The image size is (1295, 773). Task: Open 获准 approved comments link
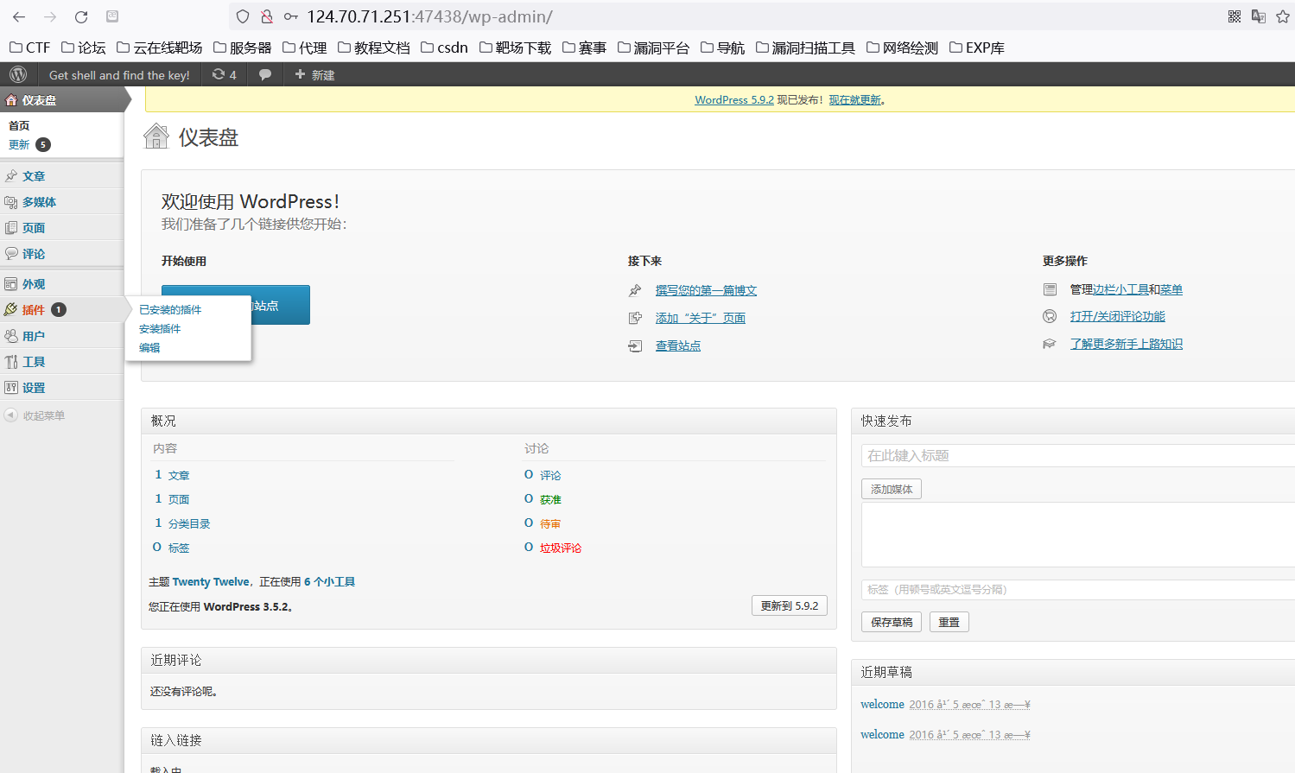[550, 499]
